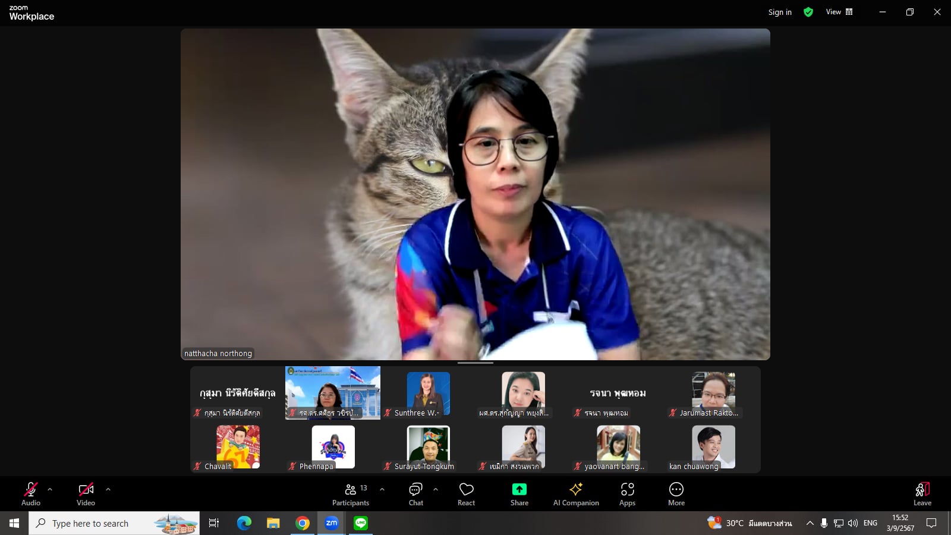Screen dimensions: 951x535
Task: Expand audio settings arrow next to Audio
Action: click(x=50, y=489)
